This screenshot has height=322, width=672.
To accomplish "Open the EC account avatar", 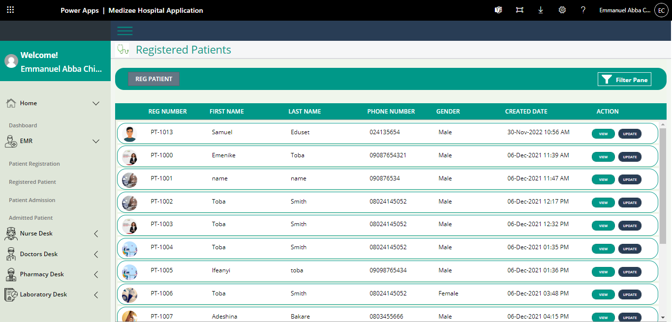I will pyautogui.click(x=661, y=10).
